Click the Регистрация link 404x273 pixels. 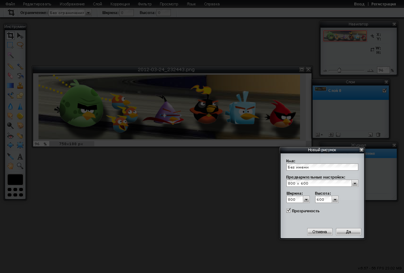383,4
